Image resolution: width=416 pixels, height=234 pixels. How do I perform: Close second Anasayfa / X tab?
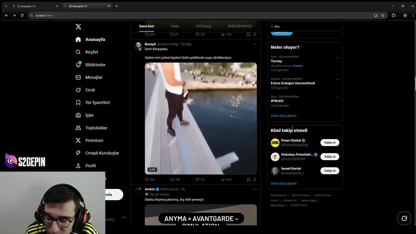[x=109, y=6]
